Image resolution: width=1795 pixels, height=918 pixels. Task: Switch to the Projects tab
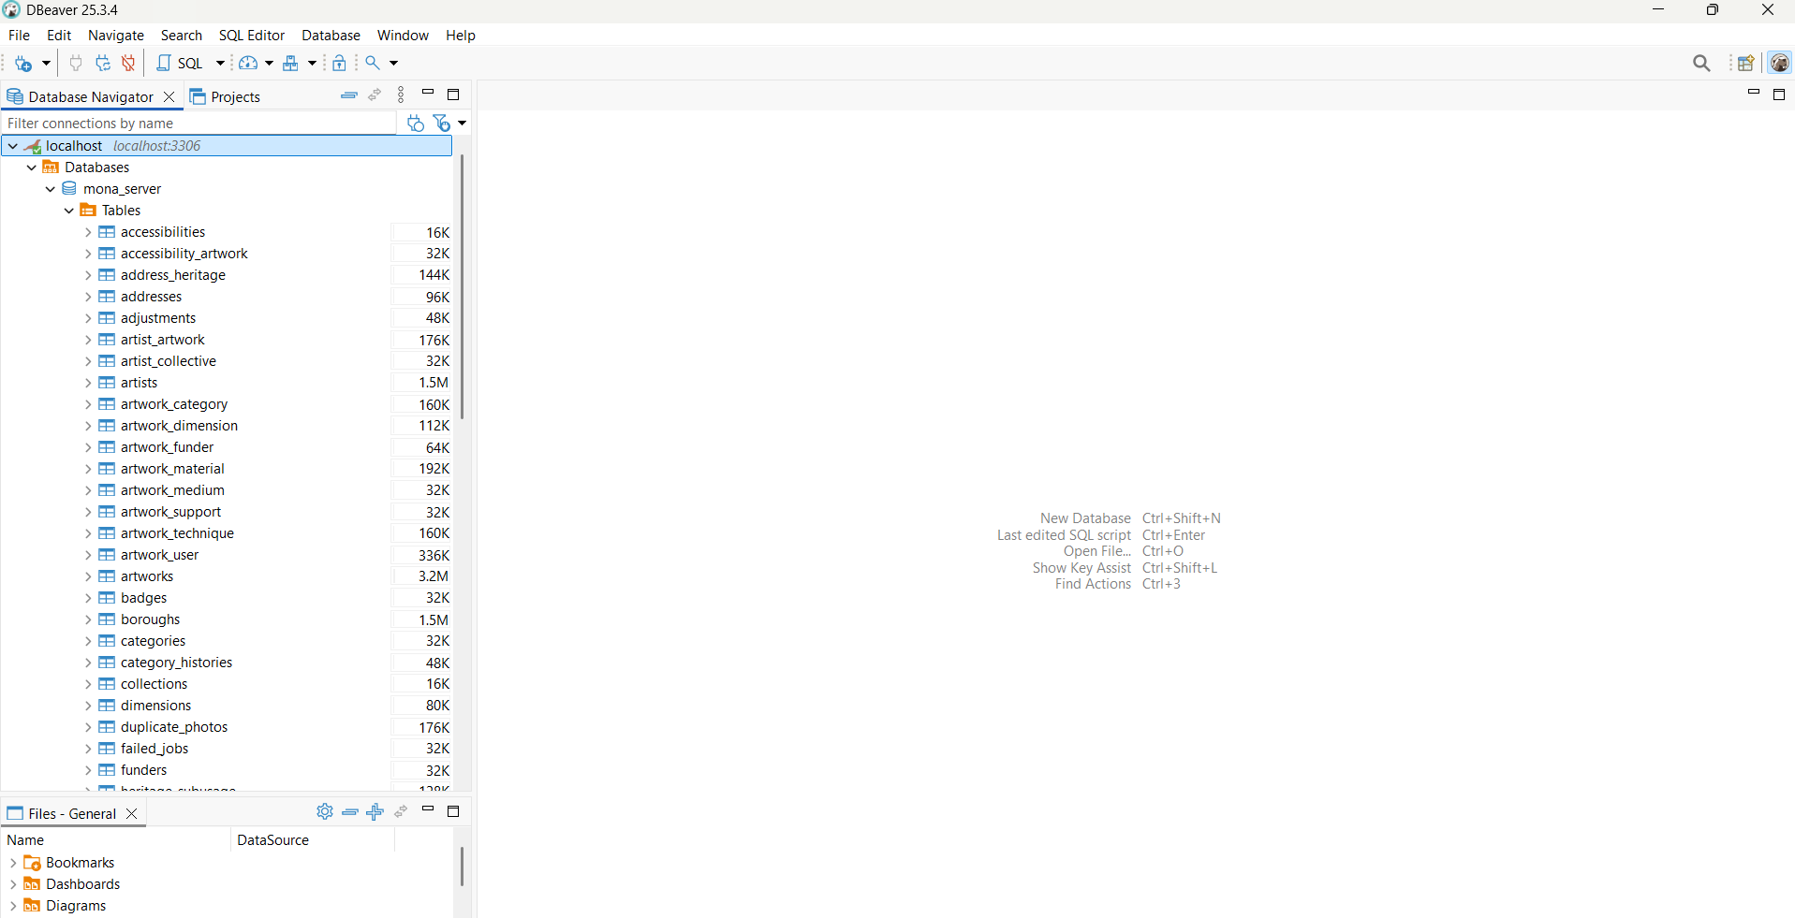[226, 96]
